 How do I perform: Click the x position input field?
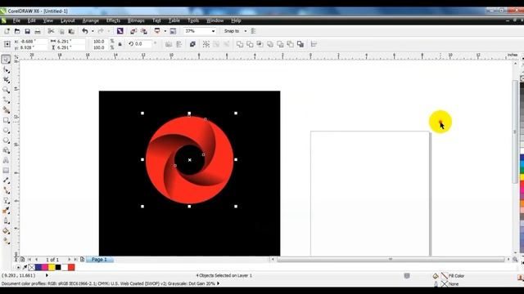(34, 42)
